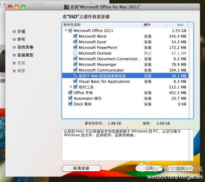This screenshot has height=182, width=205.
Task: Click the installer package icon in title bar
Action: coord(67,7)
